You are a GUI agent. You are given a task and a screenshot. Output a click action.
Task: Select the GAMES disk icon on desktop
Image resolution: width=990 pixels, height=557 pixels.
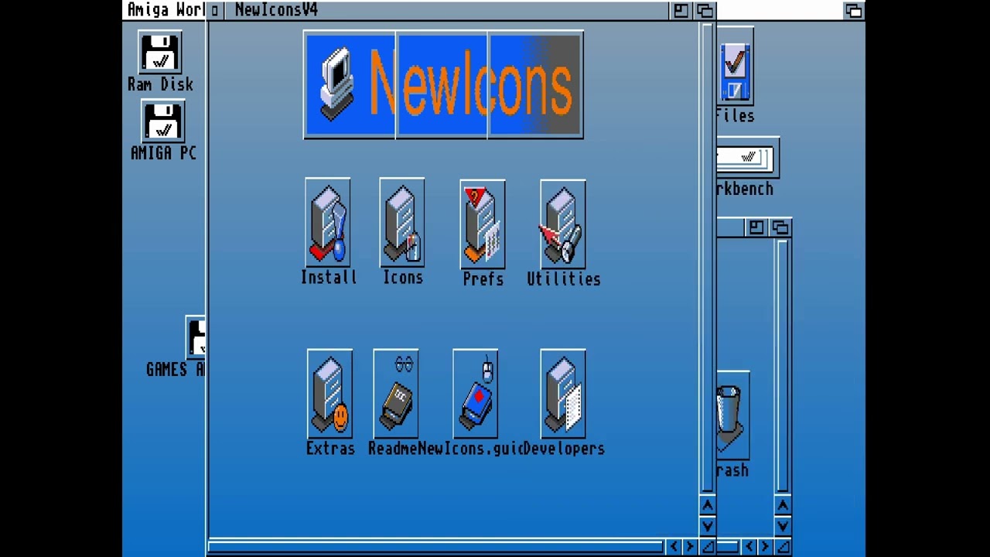tap(196, 337)
